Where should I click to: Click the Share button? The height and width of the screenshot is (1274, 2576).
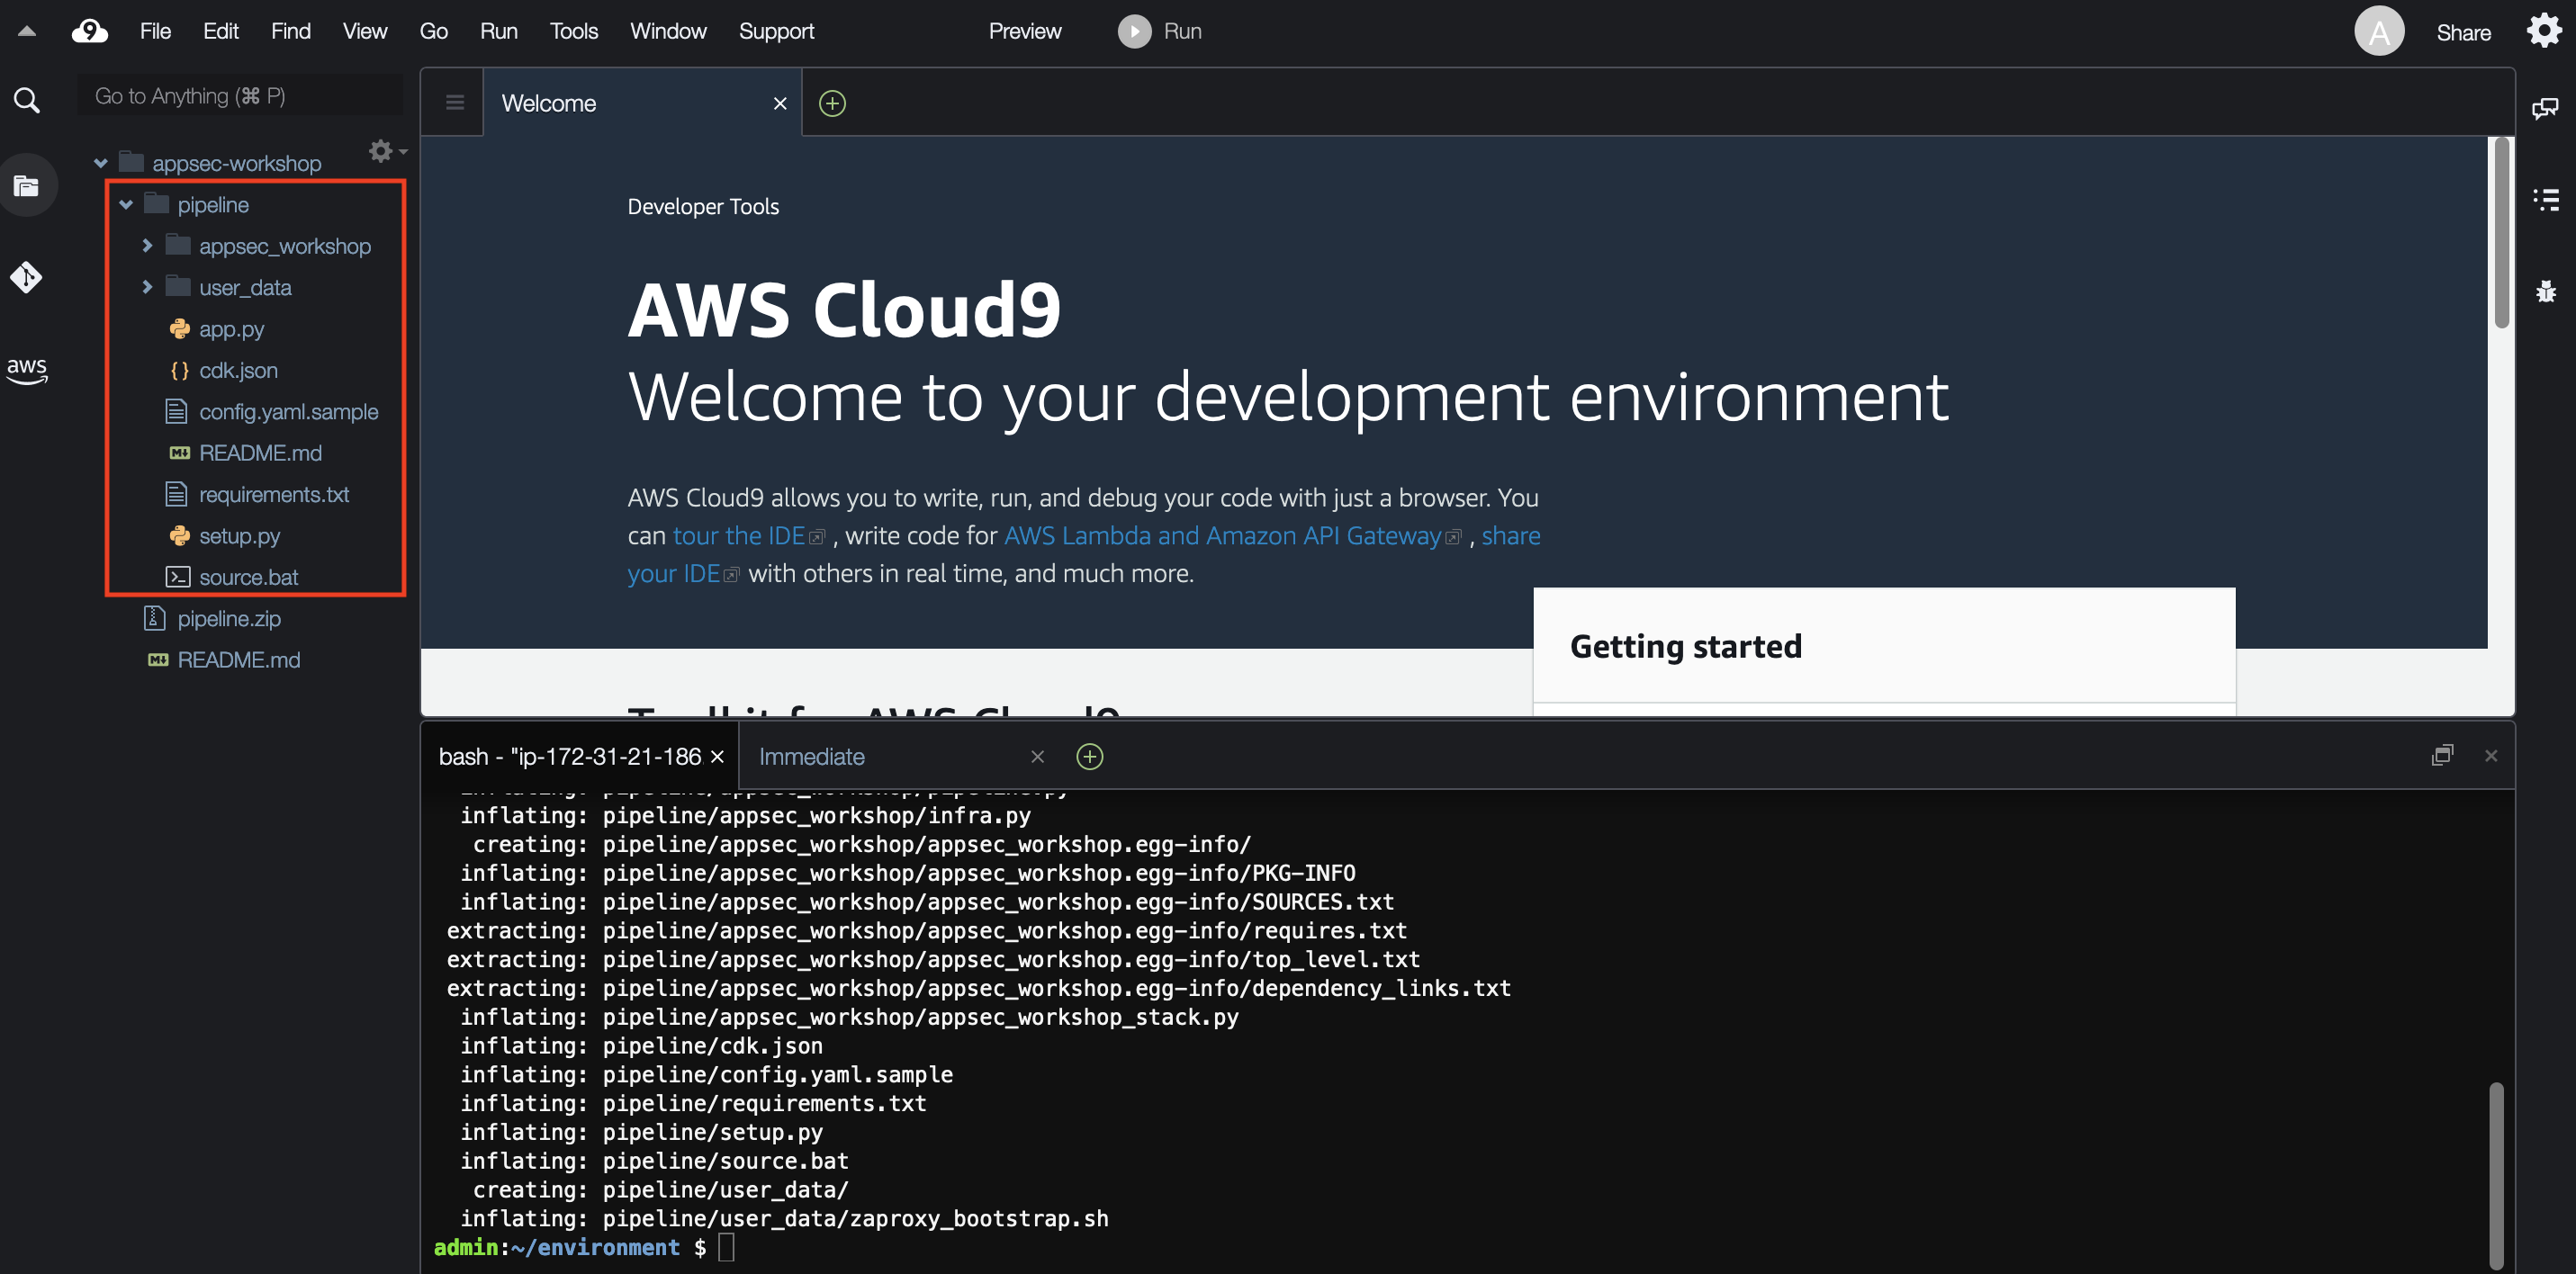pyautogui.click(x=2463, y=32)
